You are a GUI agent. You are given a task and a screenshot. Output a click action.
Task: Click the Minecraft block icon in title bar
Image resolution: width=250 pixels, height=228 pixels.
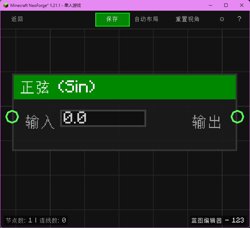point(6,5)
